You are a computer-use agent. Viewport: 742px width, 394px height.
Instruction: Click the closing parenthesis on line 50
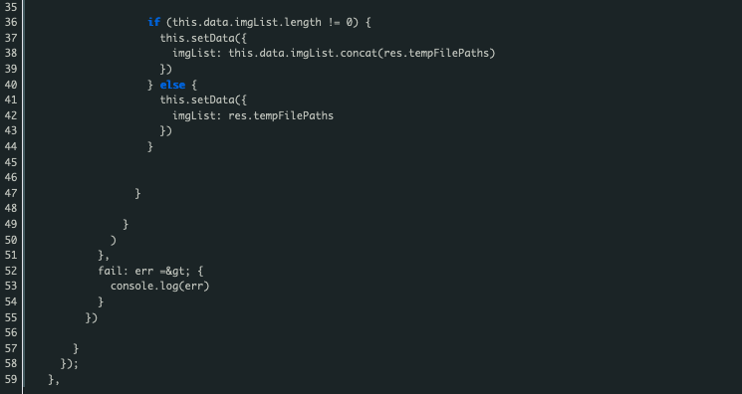tap(114, 240)
